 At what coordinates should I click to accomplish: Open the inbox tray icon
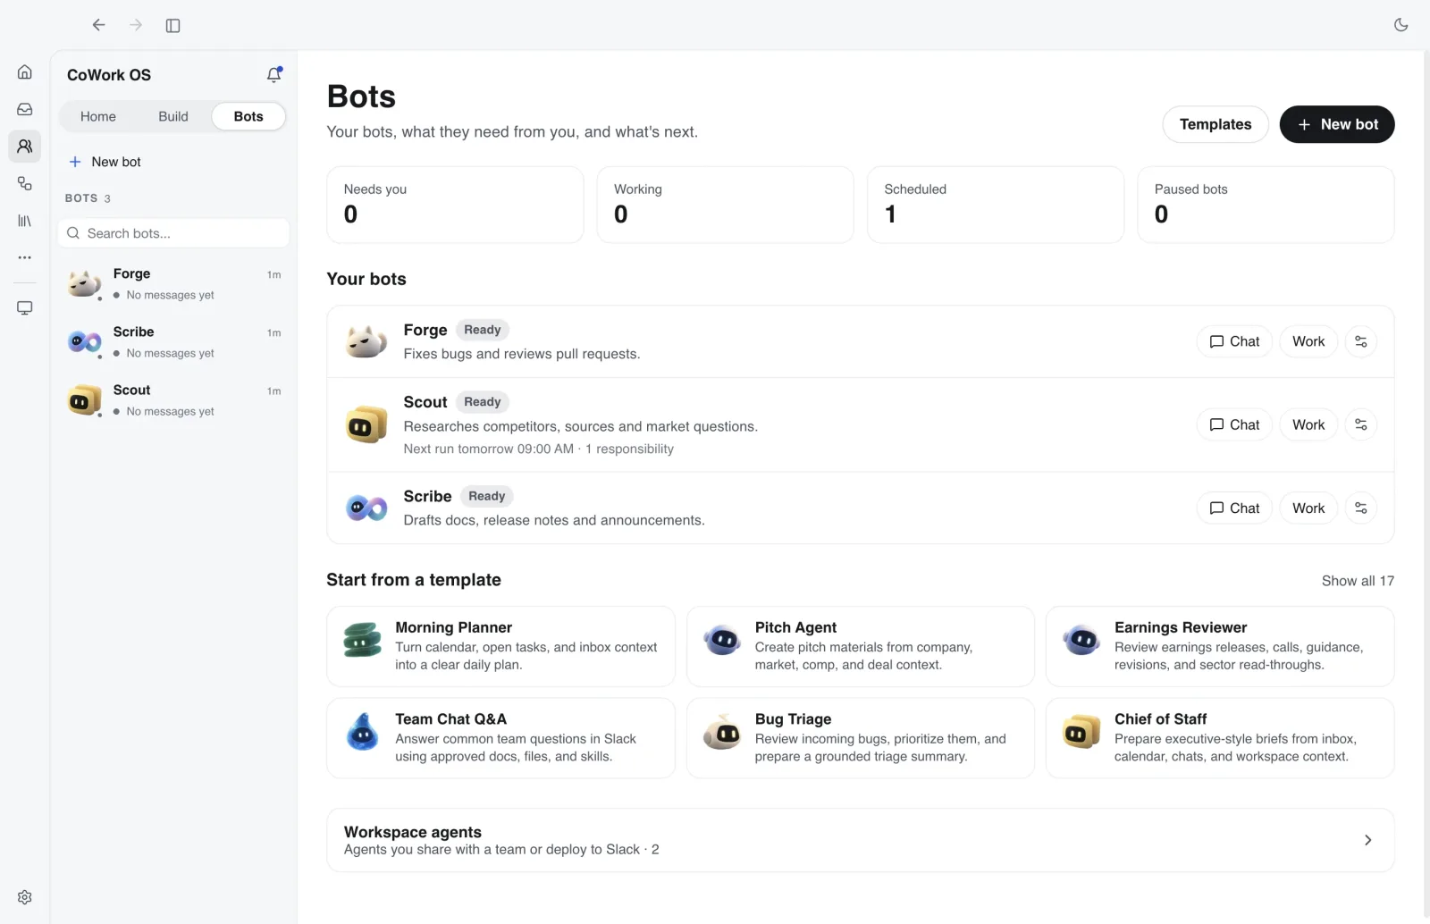(x=25, y=109)
